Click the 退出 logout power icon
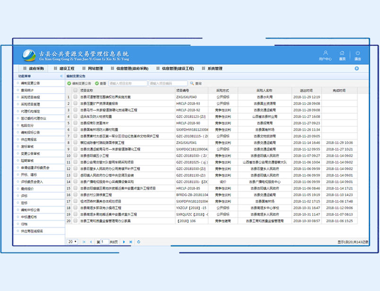Screen dimensions: 380x291 coord(358,53)
